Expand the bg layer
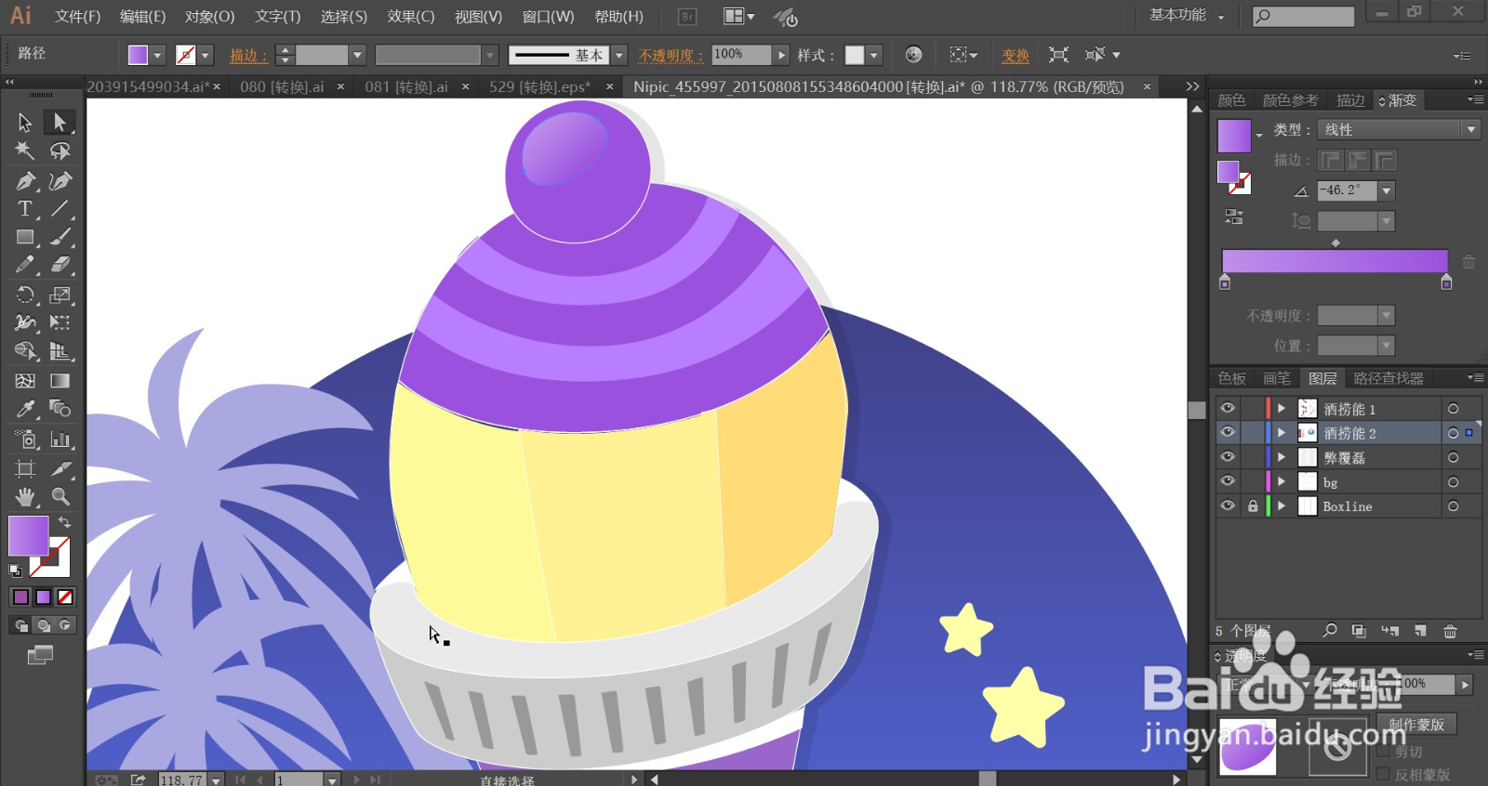This screenshot has height=786, width=1488. click(x=1282, y=481)
